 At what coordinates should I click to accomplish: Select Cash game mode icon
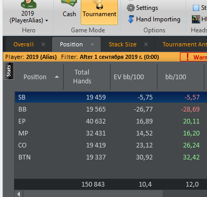69,4
